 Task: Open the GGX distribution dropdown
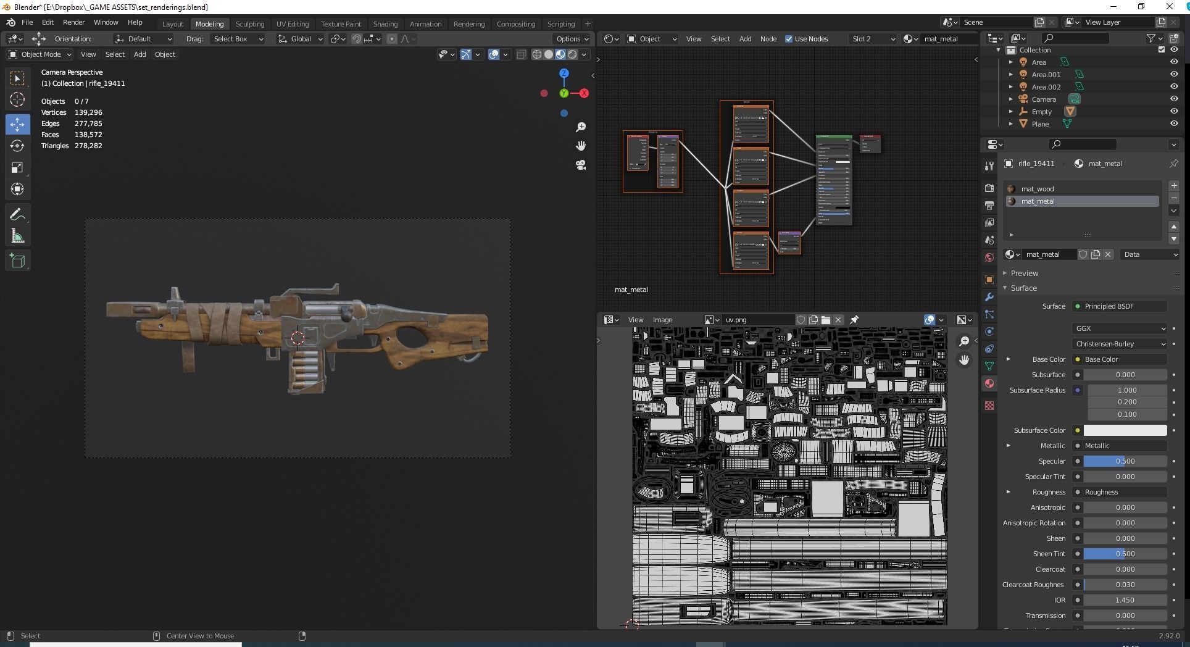[x=1120, y=328]
